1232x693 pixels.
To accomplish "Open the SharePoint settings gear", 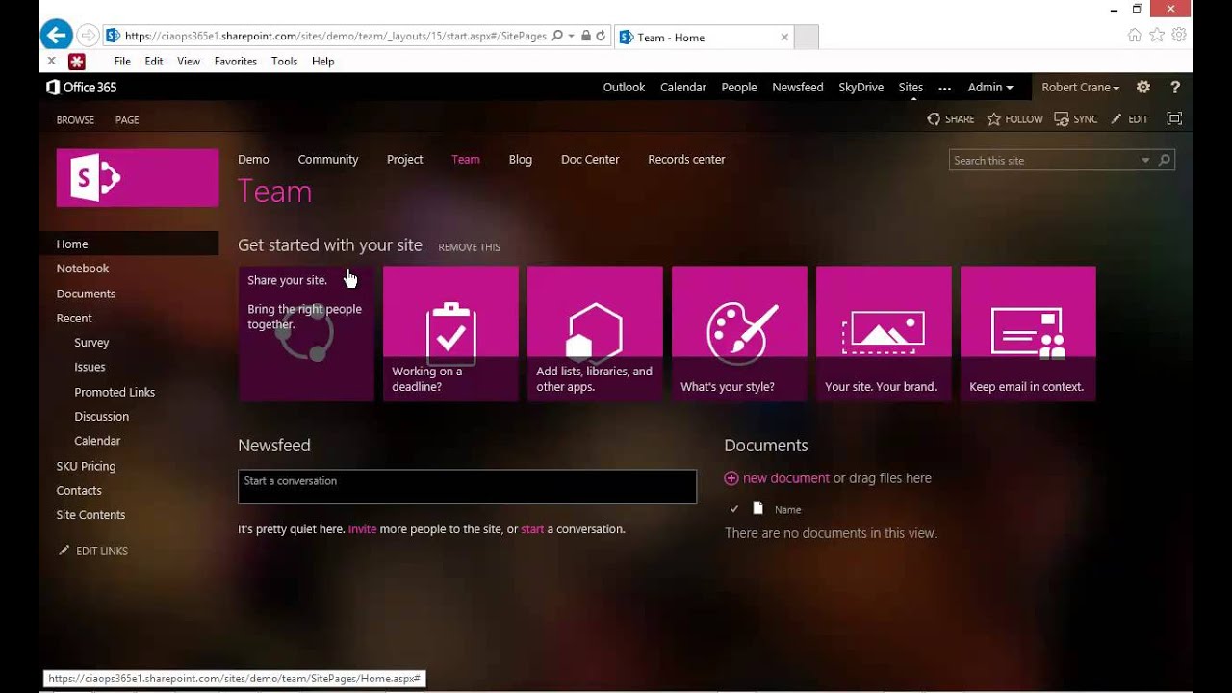I will (1143, 87).
